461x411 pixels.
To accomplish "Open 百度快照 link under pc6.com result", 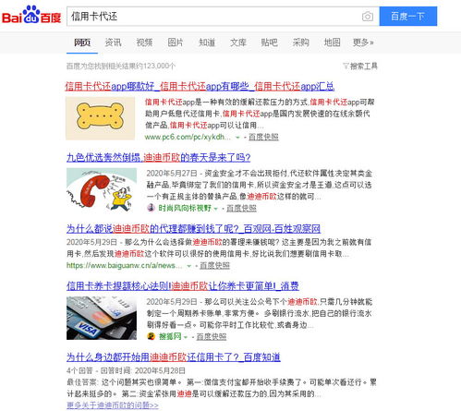I will tap(263, 137).
